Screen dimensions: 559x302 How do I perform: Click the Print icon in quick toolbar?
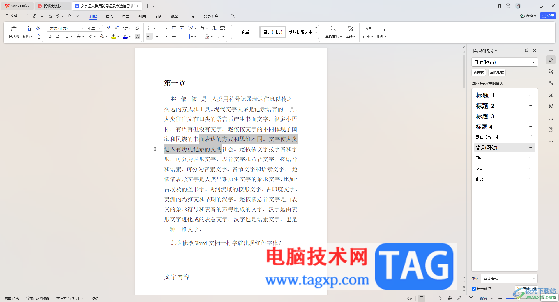click(42, 16)
